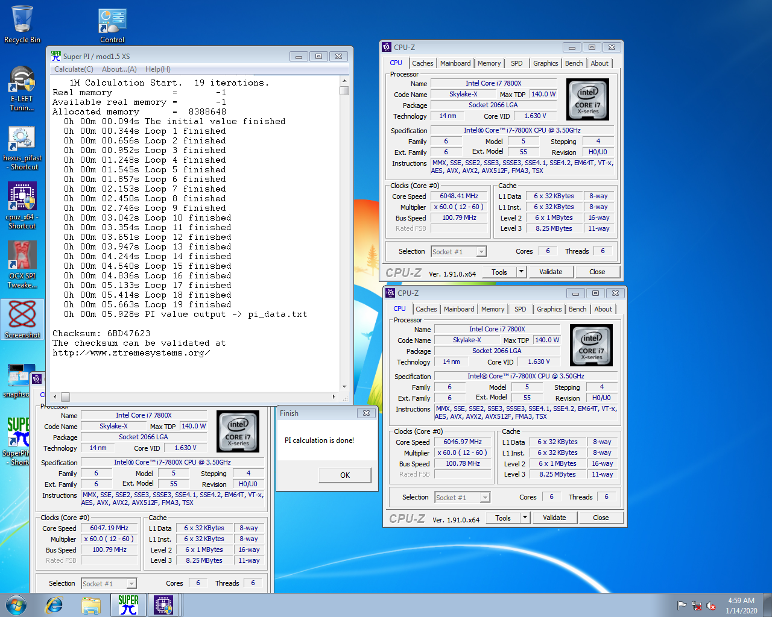The width and height of the screenshot is (772, 617).
Task: Switch to CPU-Z taskbar button
Action: click(163, 605)
